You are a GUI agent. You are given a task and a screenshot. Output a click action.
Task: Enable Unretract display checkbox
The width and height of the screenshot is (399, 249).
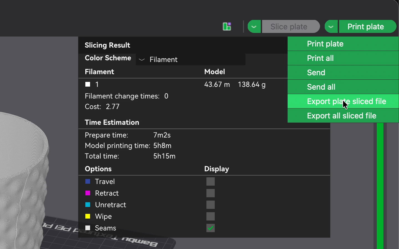click(211, 205)
